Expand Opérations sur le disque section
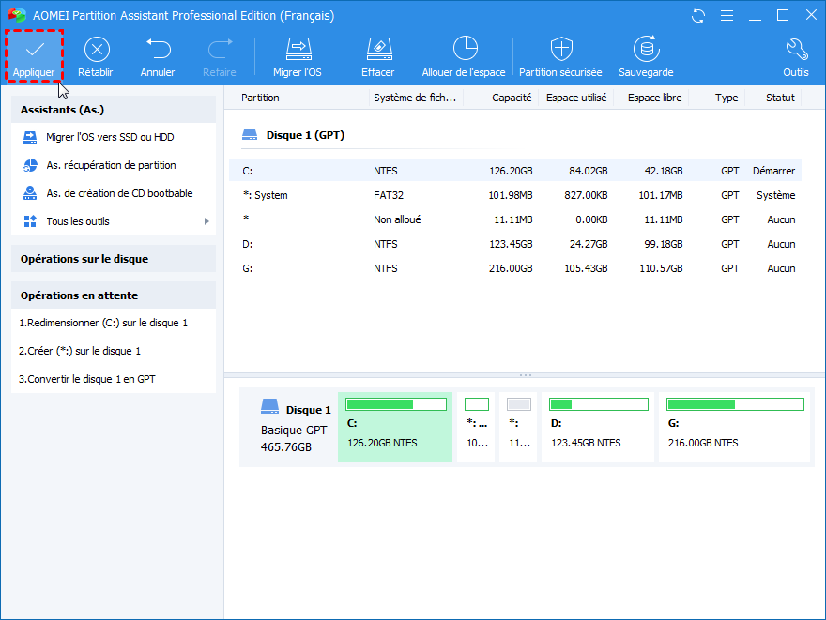Image resolution: width=826 pixels, height=620 pixels. pyautogui.click(x=114, y=259)
